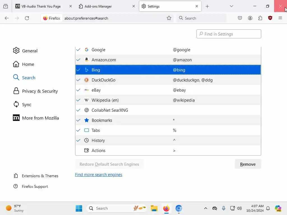This screenshot has width=287, height=215.
Task: Click the Bookmarks star icon in list
Action: (87, 120)
